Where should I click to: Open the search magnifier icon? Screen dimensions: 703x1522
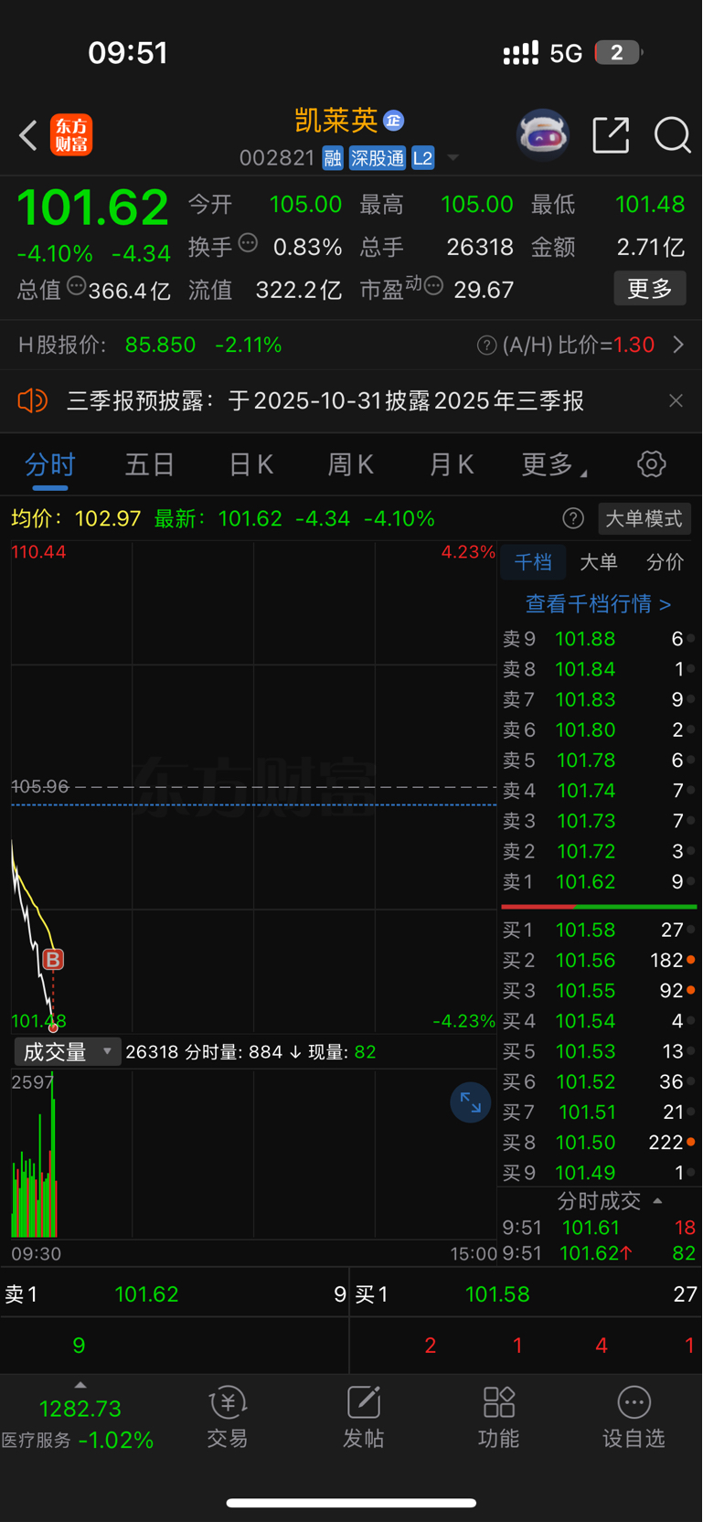click(672, 135)
